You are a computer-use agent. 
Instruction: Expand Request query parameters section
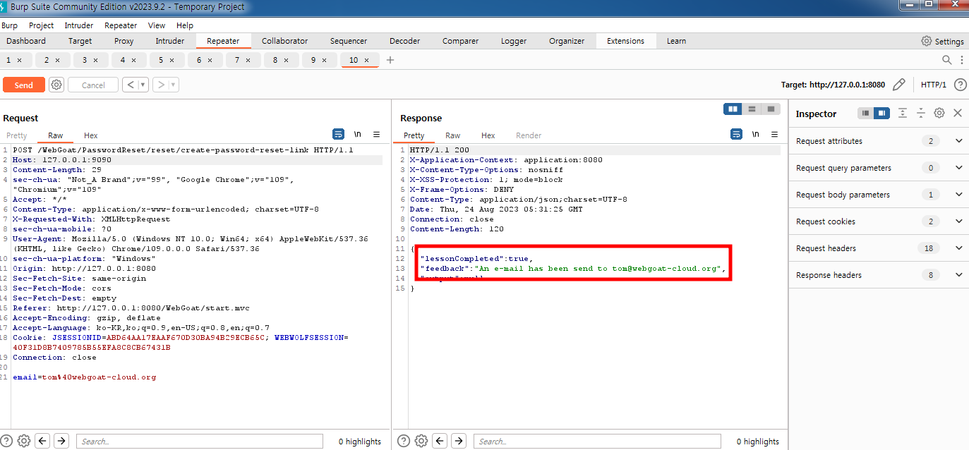[879, 168]
